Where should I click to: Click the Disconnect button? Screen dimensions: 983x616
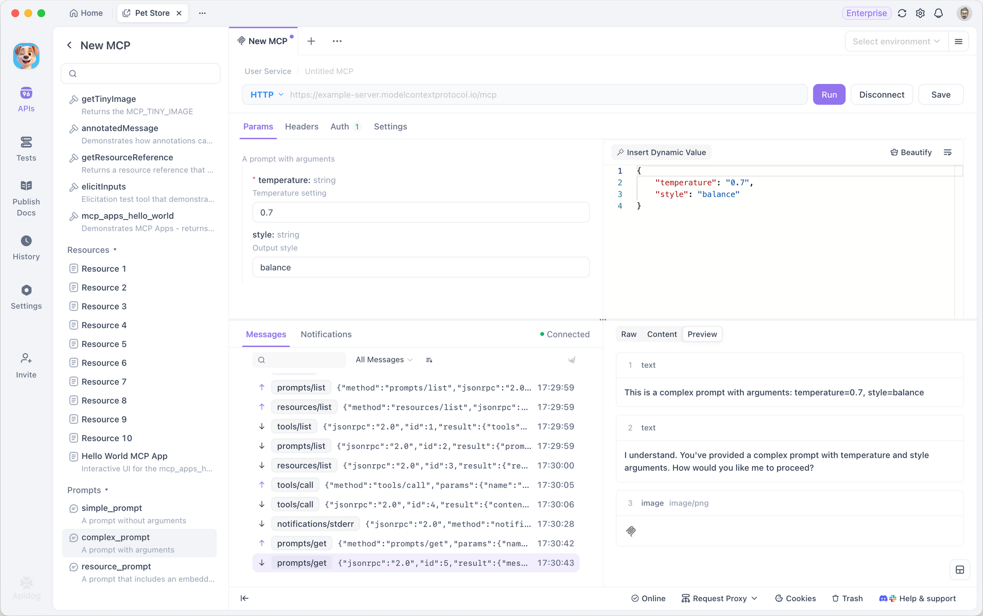tap(882, 95)
